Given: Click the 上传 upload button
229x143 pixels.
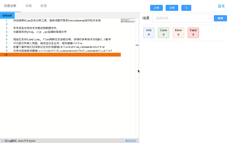Looking at the screenshot, I should pos(156,8).
